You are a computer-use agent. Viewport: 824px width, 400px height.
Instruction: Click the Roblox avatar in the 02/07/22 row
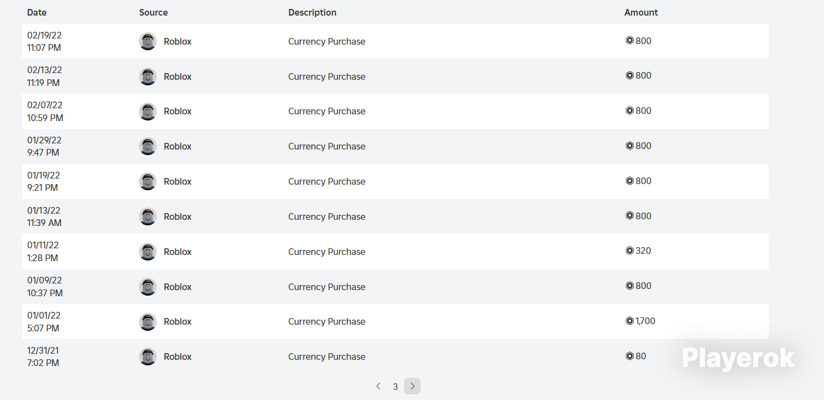point(148,112)
